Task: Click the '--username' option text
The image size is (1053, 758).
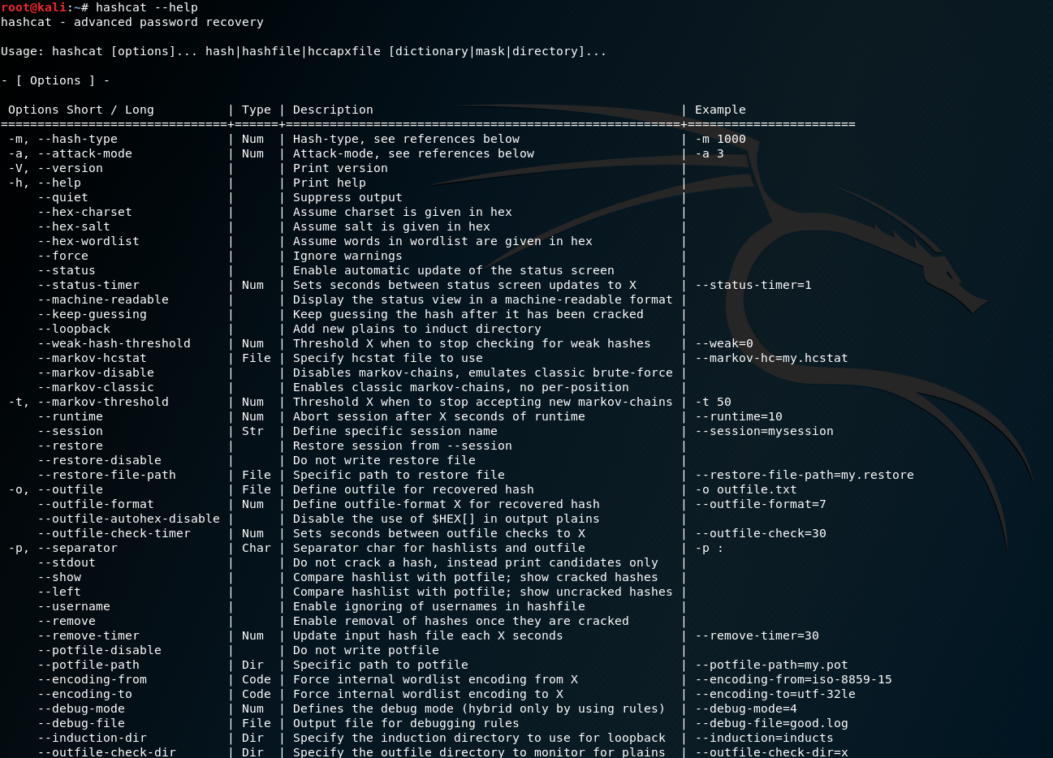Action: 74,606
